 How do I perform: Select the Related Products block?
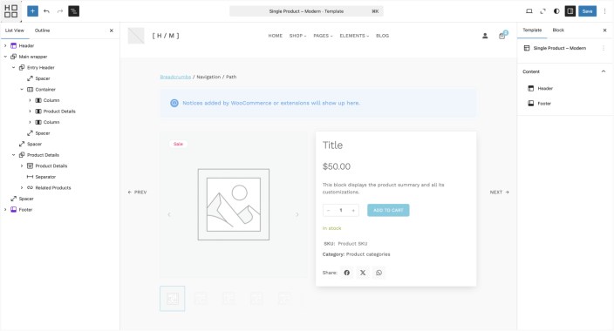click(53, 188)
